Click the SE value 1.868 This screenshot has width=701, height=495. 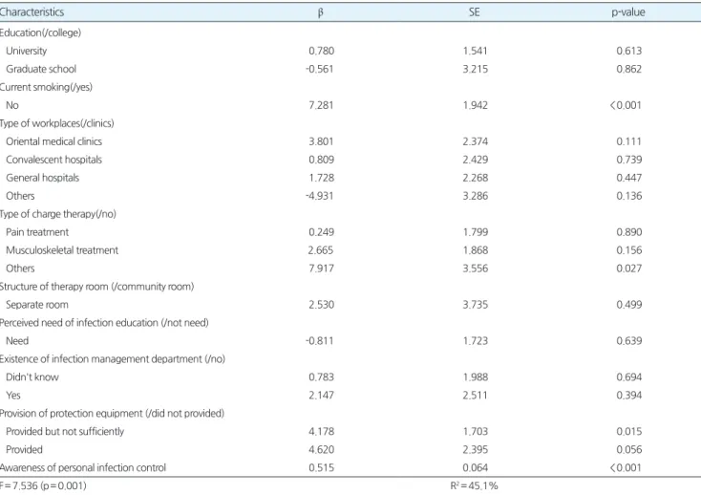point(476,250)
